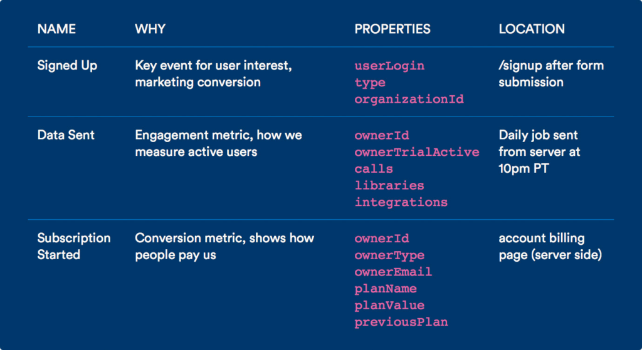Select the Subscription Started event name
Screen dimensions: 642x350
pos(74,246)
